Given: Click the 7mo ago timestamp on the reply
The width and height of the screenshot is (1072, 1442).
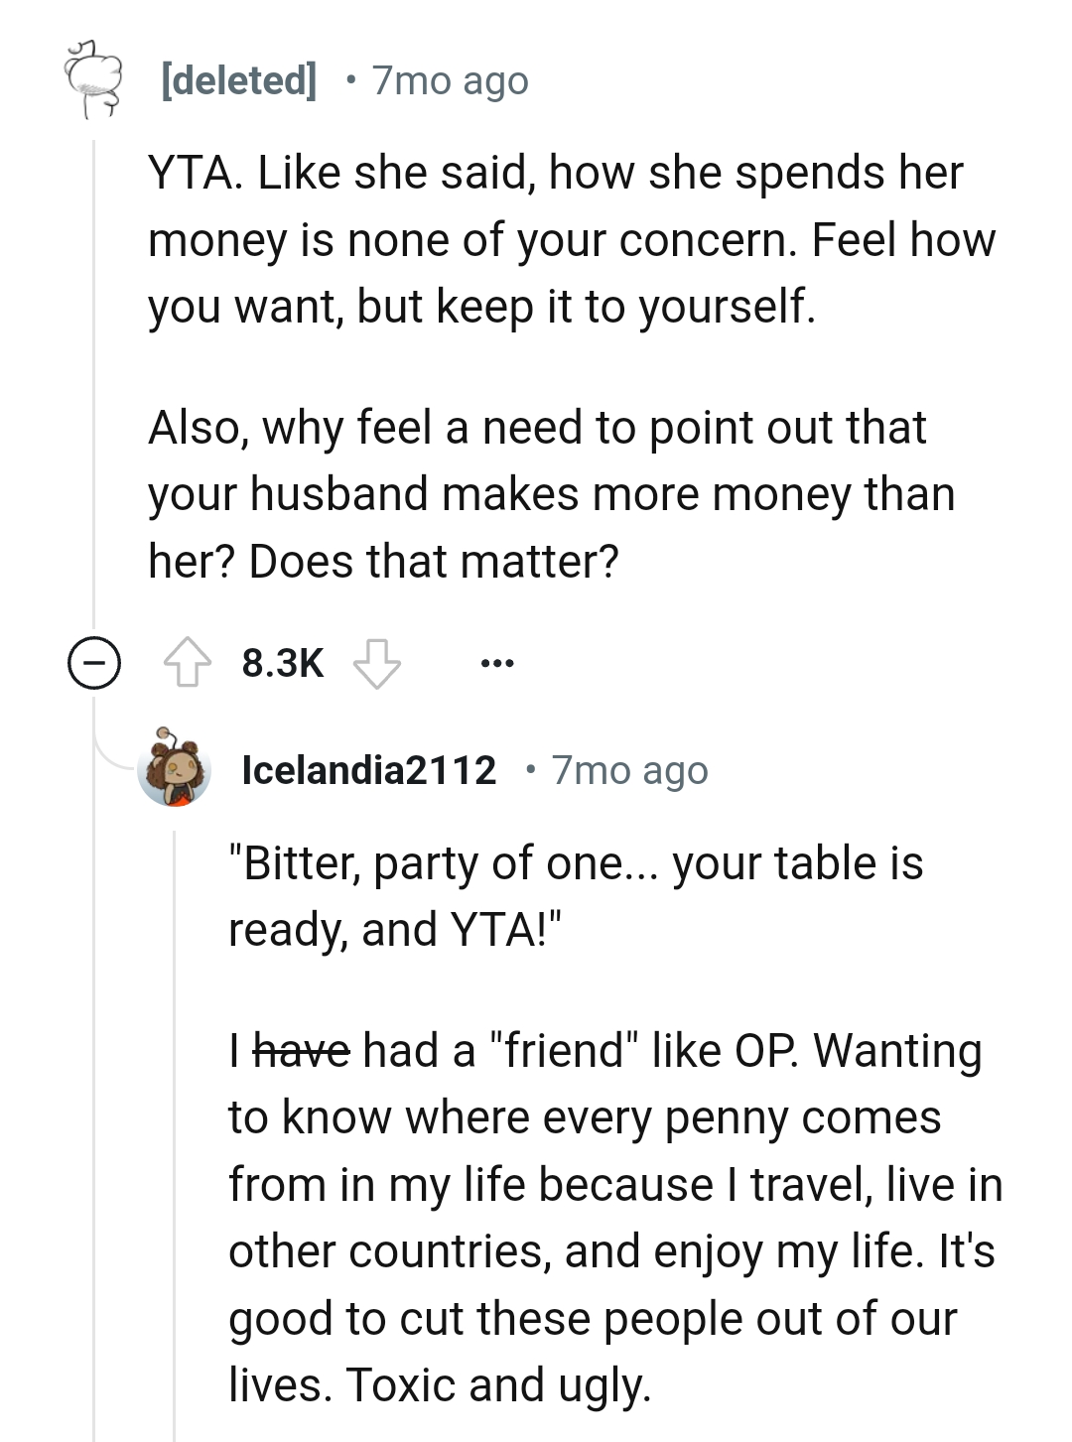Looking at the screenshot, I should pyautogui.click(x=630, y=770).
